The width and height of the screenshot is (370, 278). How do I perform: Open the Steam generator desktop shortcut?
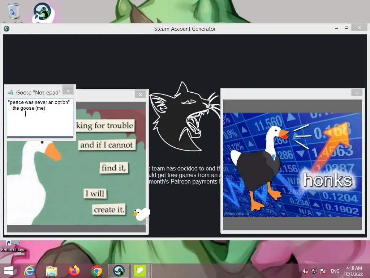tap(43, 12)
